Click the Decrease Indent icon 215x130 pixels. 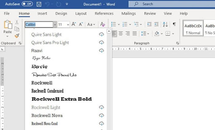click(149, 24)
